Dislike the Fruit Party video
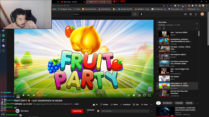The width and height of the screenshot is (209, 117). click(x=104, y=105)
